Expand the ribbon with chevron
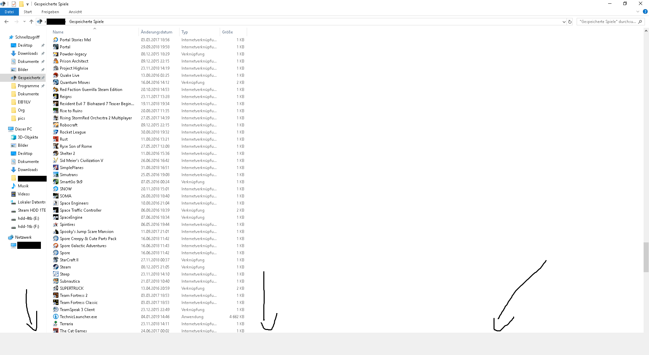The width and height of the screenshot is (649, 355). 638,11
